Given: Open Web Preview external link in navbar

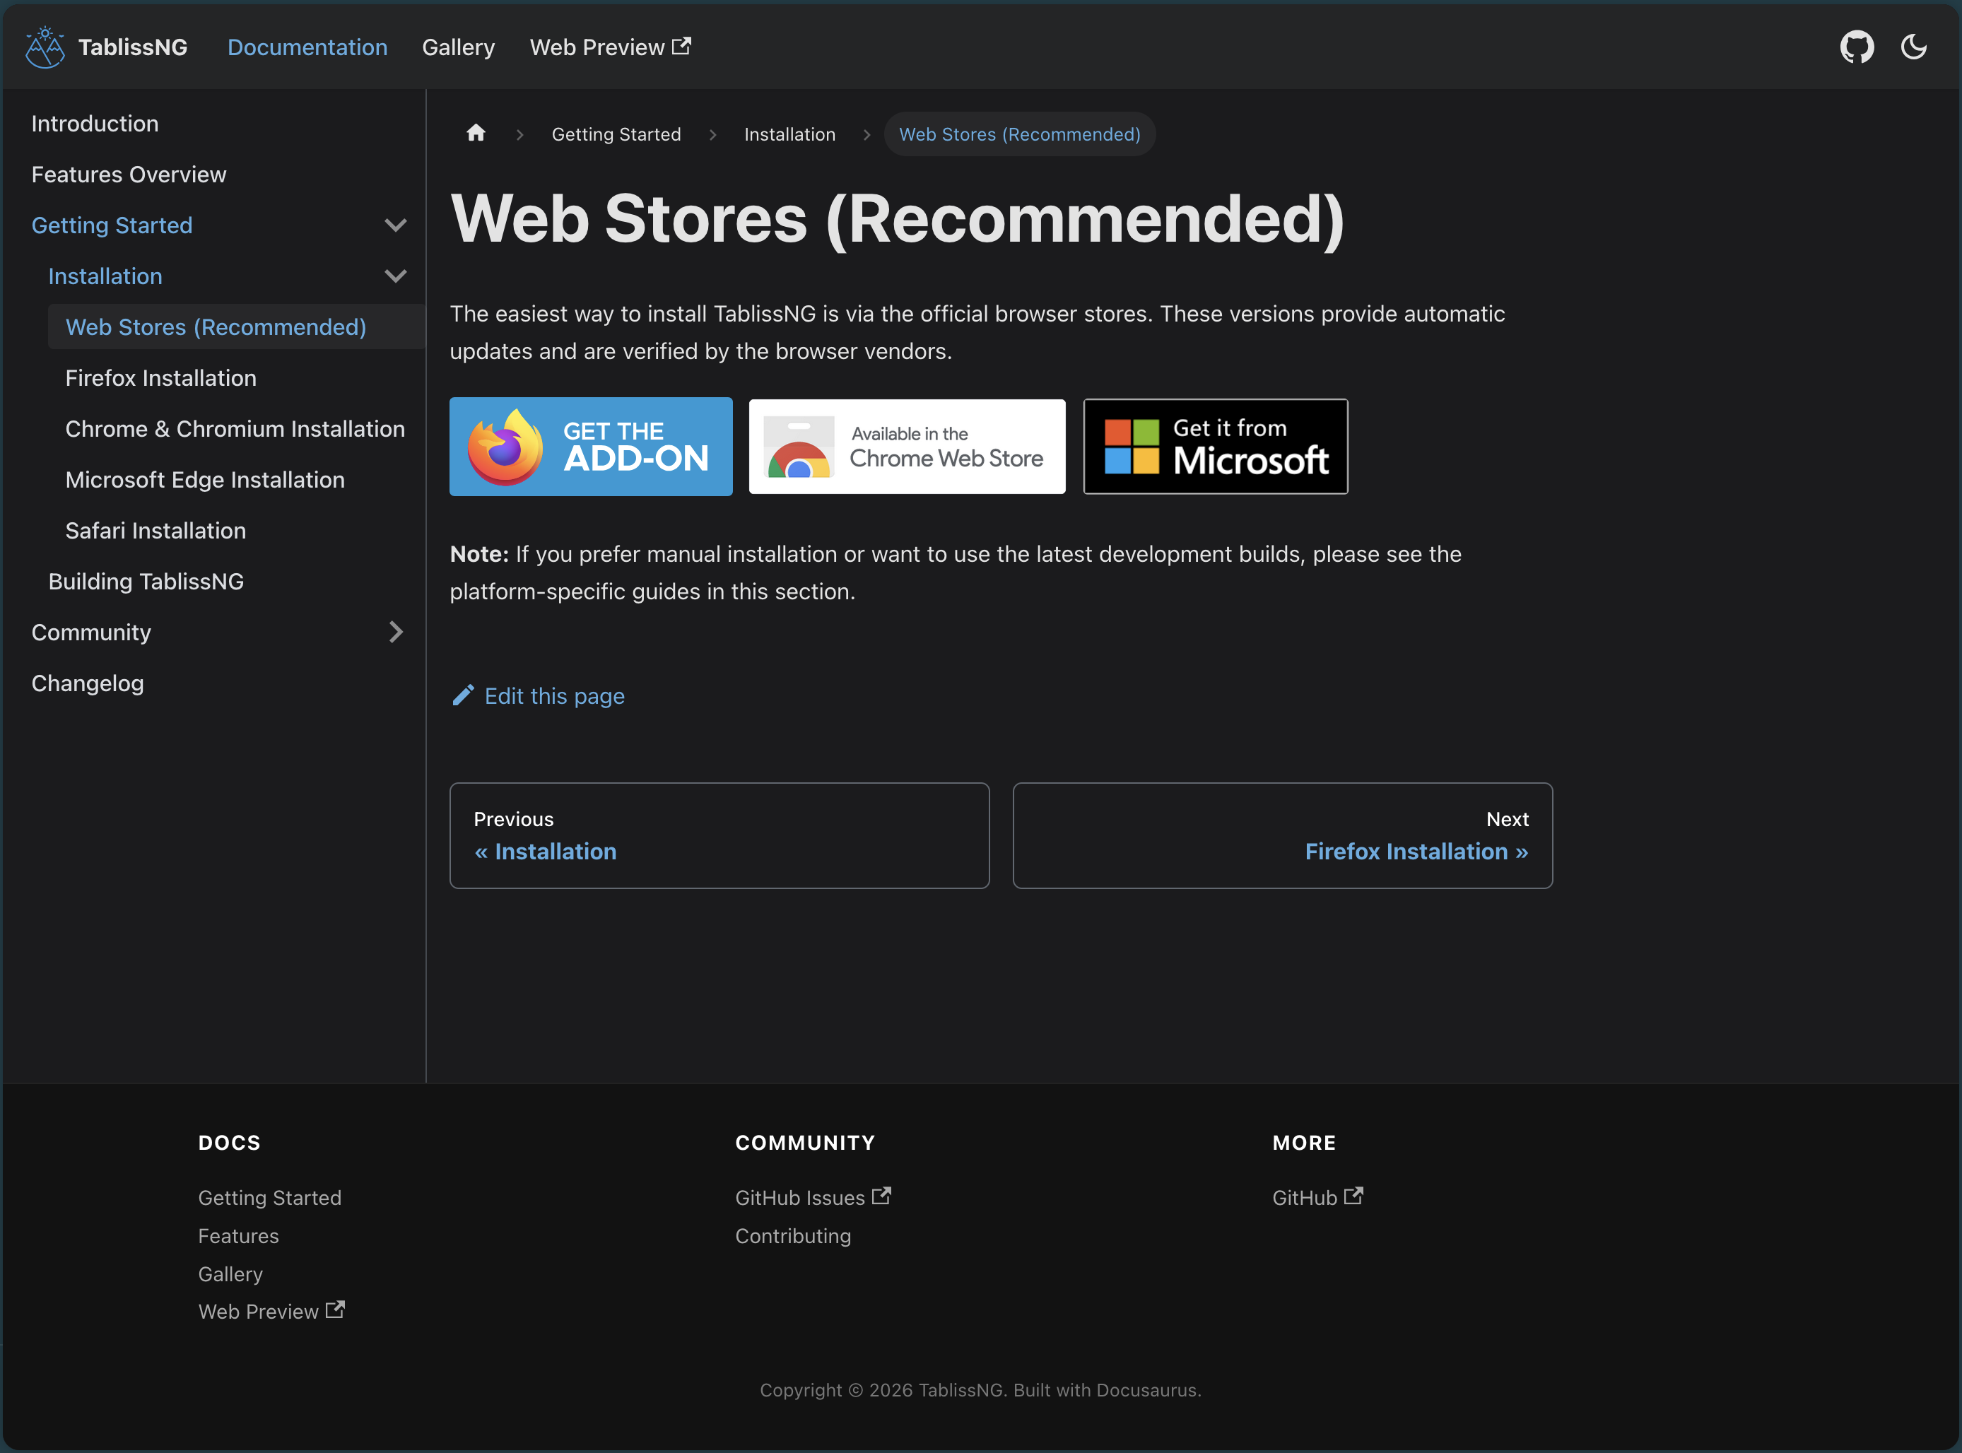Looking at the screenshot, I should 609,47.
